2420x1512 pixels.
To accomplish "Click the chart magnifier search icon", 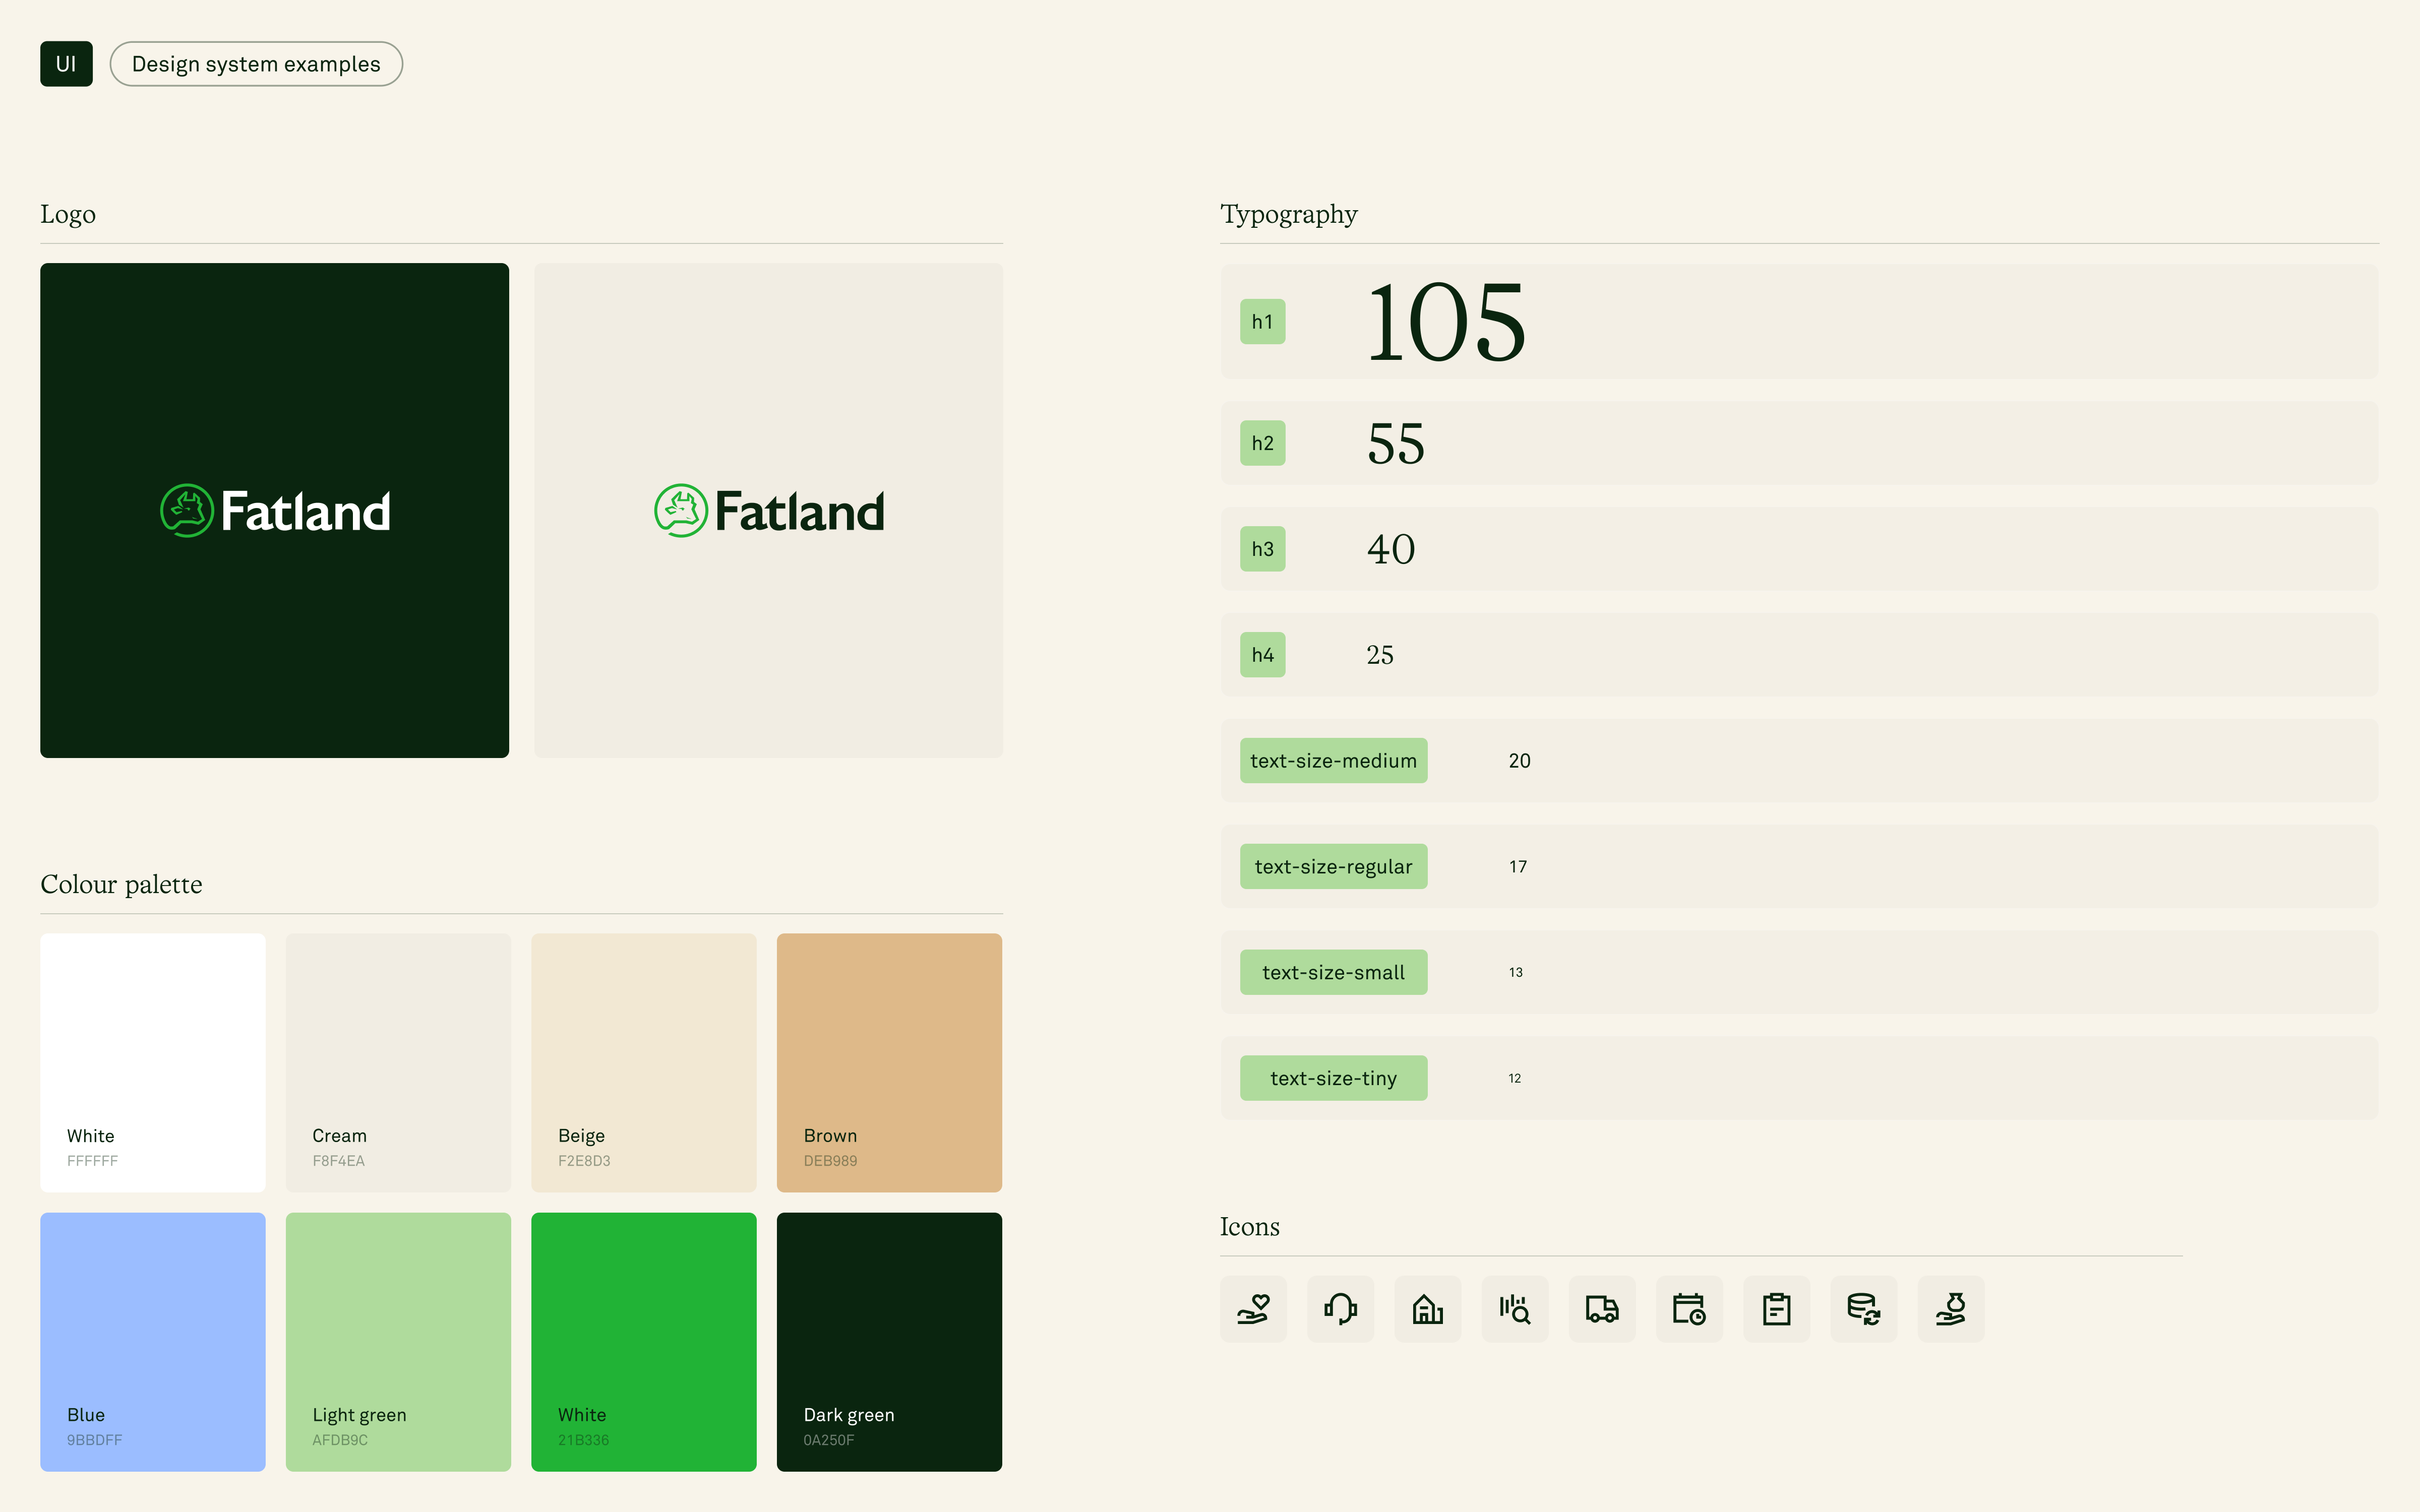I will [x=1514, y=1308].
